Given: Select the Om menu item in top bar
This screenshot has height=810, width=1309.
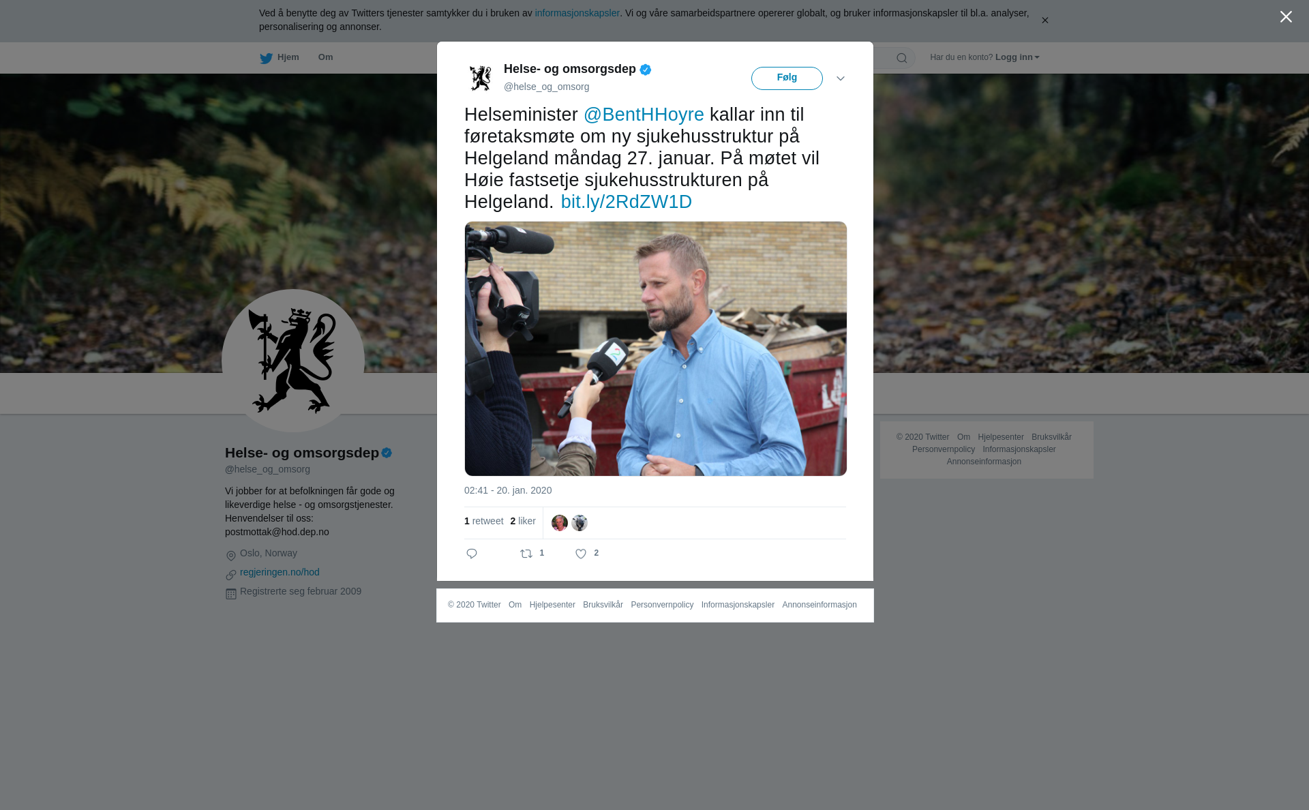Looking at the screenshot, I should tap(325, 57).
